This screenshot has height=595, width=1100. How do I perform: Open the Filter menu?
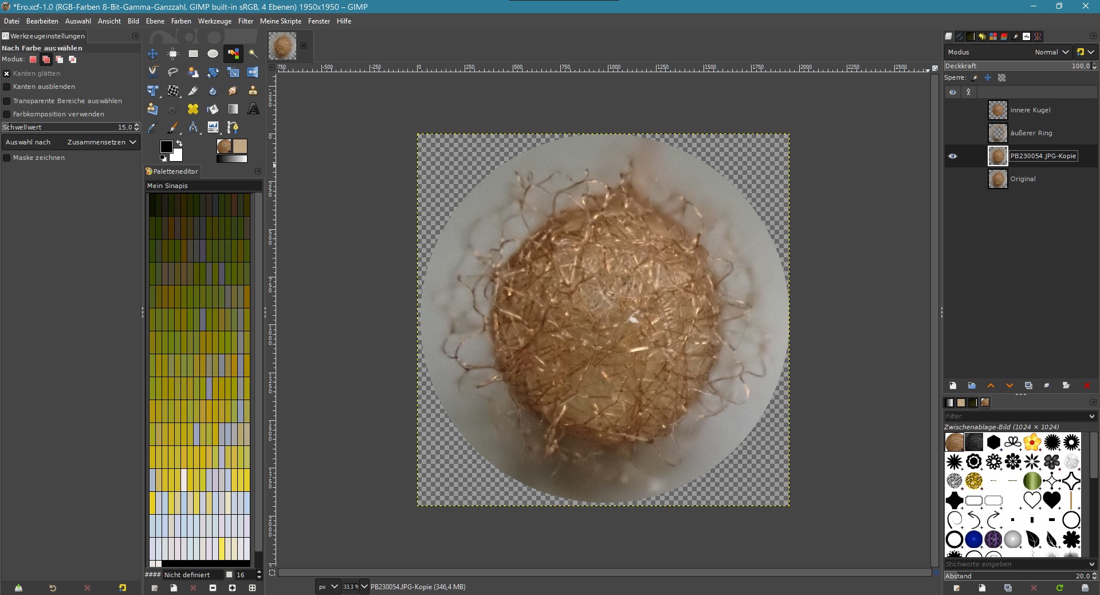tap(245, 21)
